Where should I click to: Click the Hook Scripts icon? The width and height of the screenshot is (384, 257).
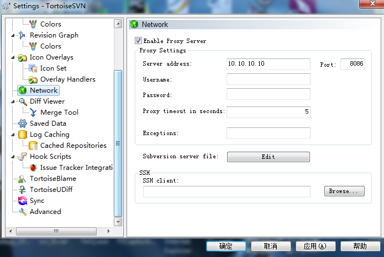tap(22, 157)
